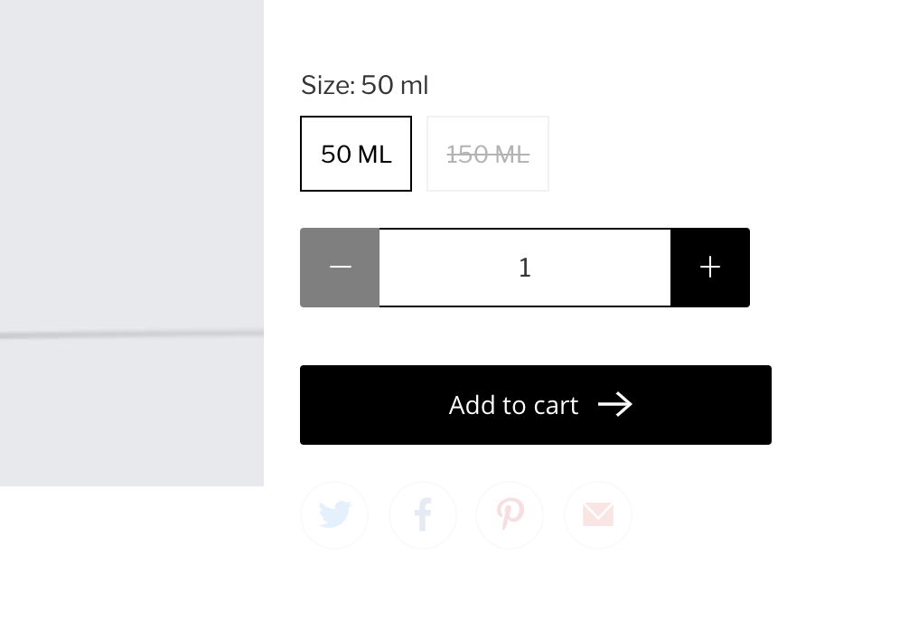Share the product via email icon
Screen dimensions: 909x631
click(597, 515)
